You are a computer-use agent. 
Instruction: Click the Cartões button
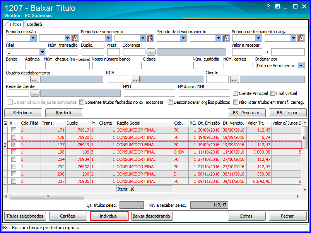[x=68, y=216]
